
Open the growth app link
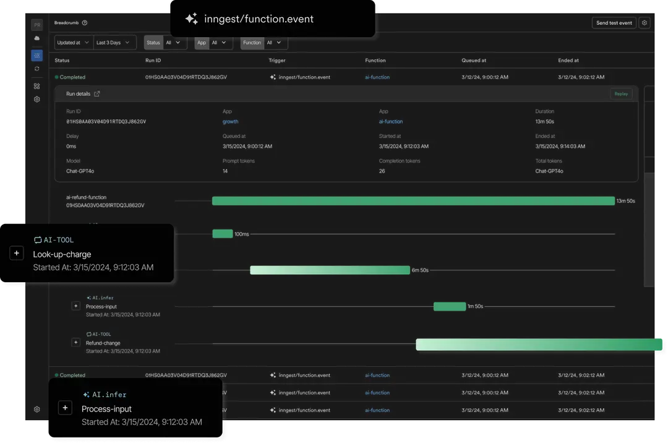coord(230,122)
